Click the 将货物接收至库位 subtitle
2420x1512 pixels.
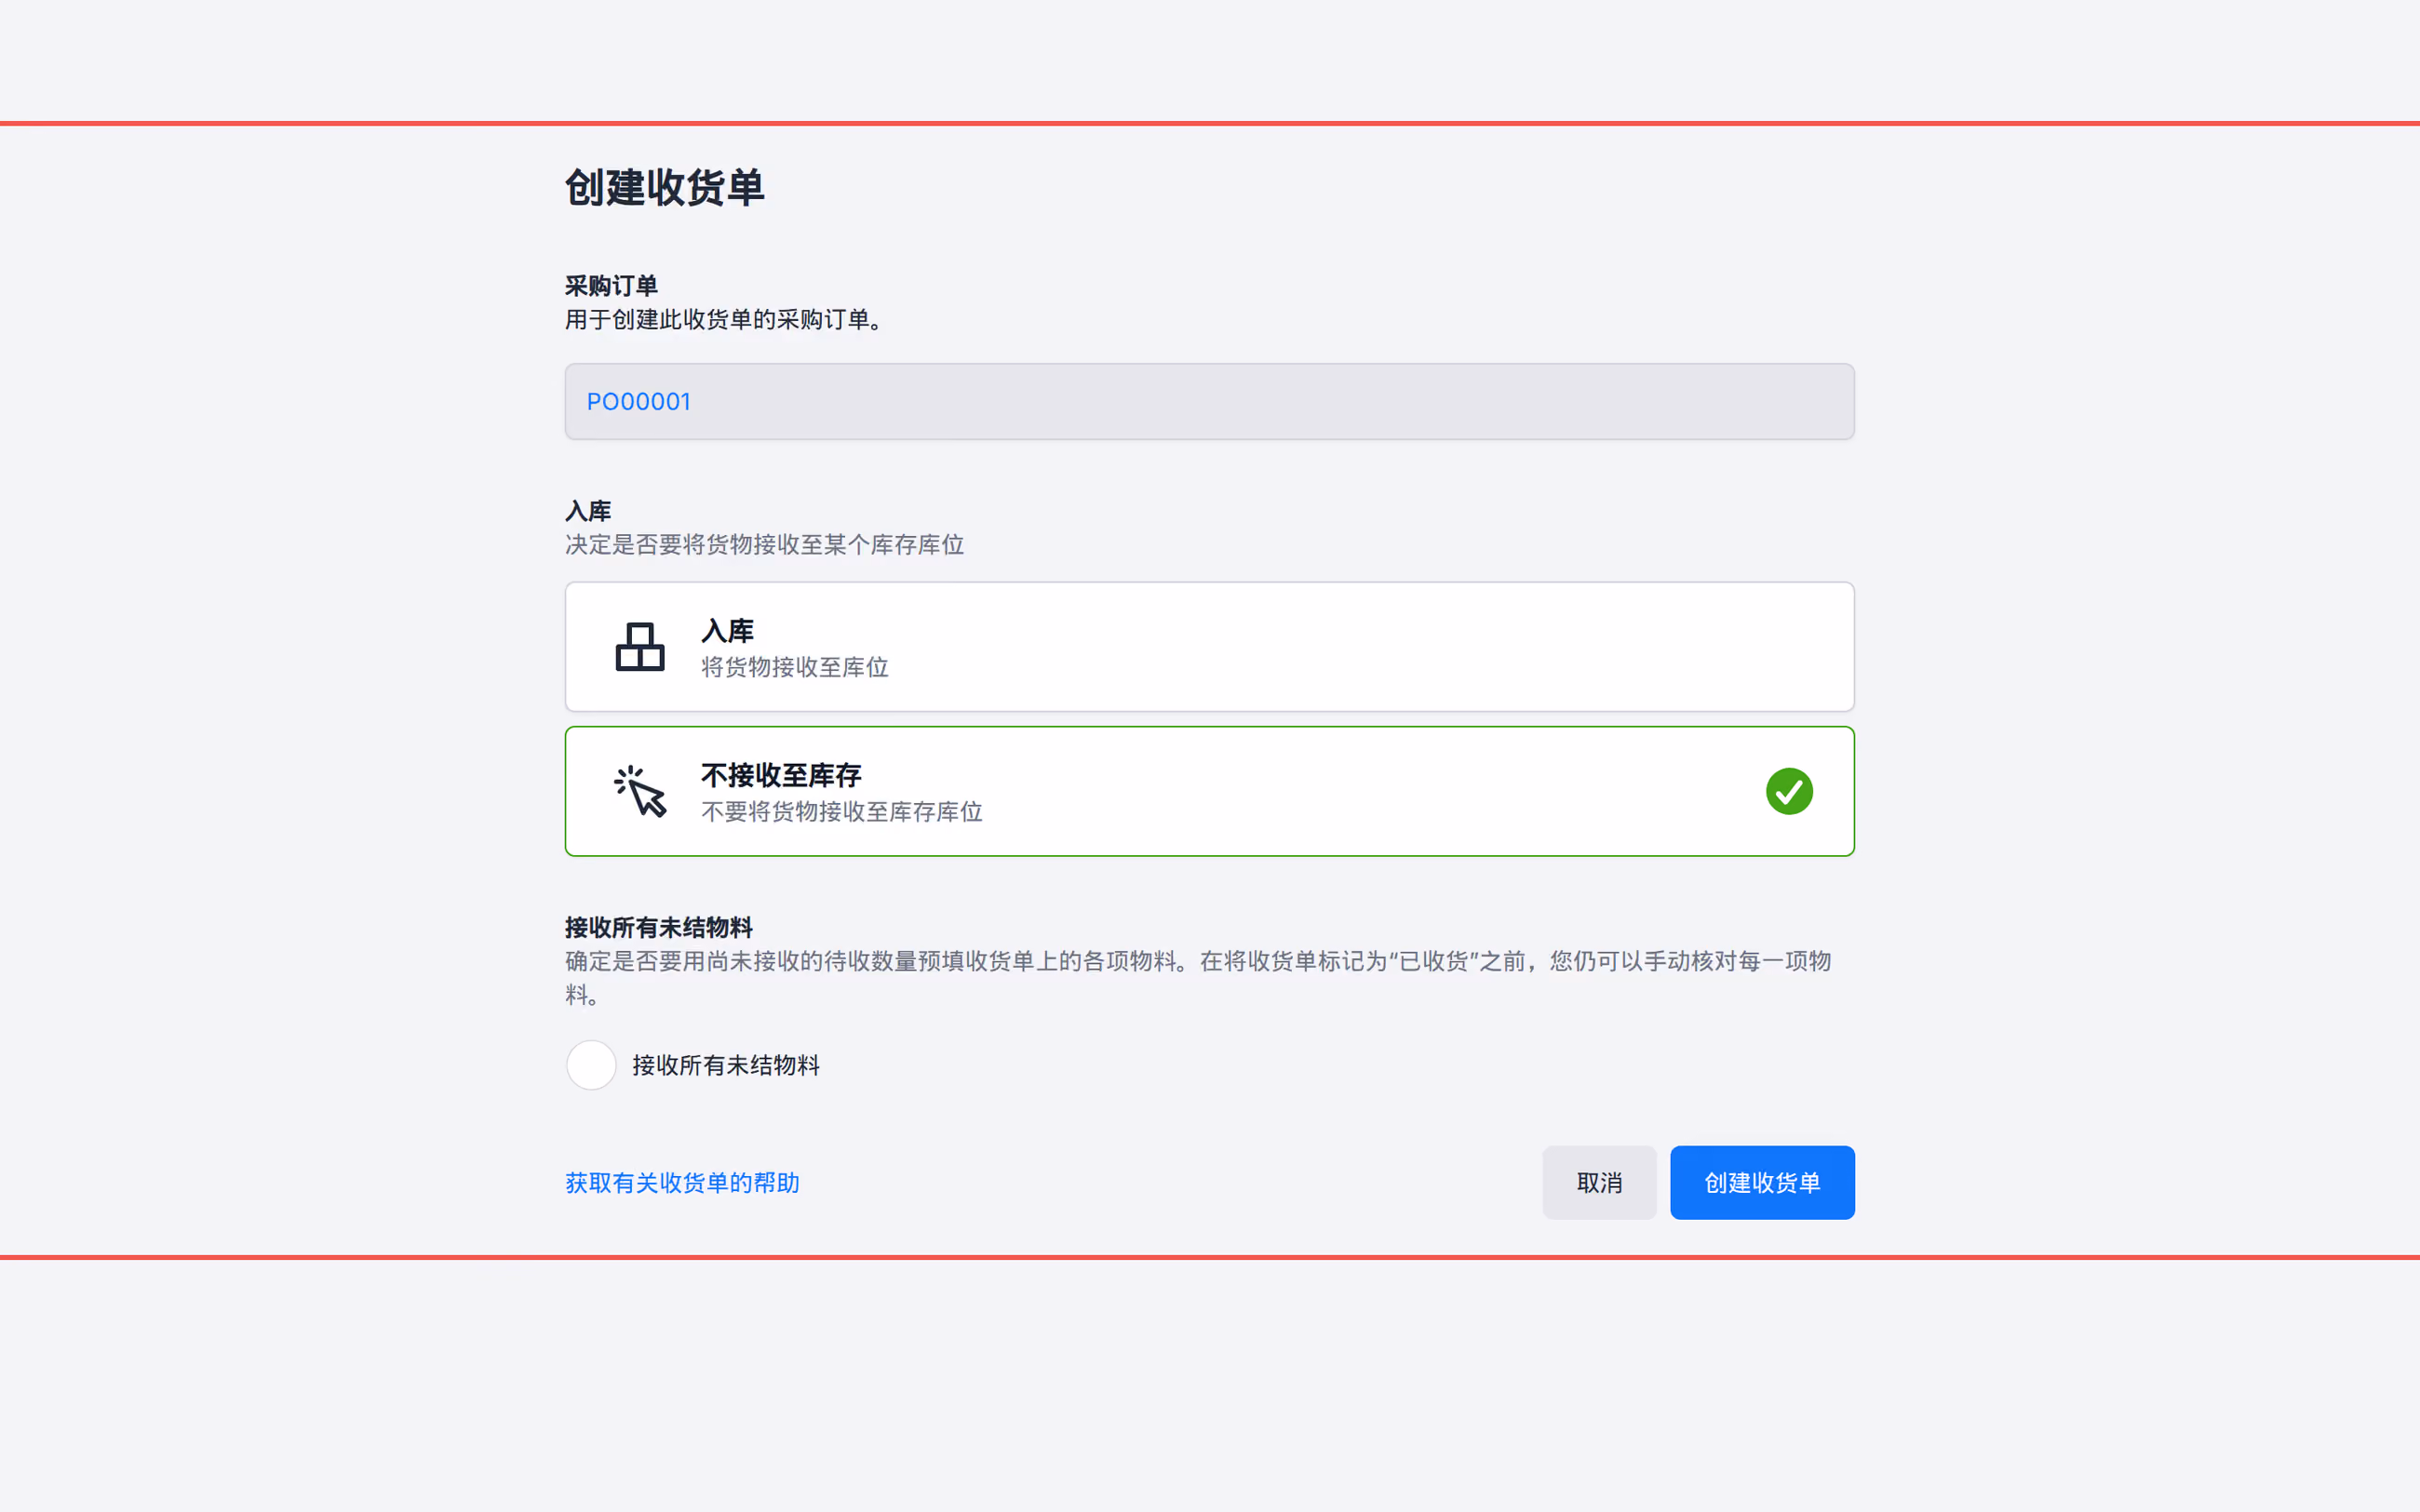pos(794,667)
